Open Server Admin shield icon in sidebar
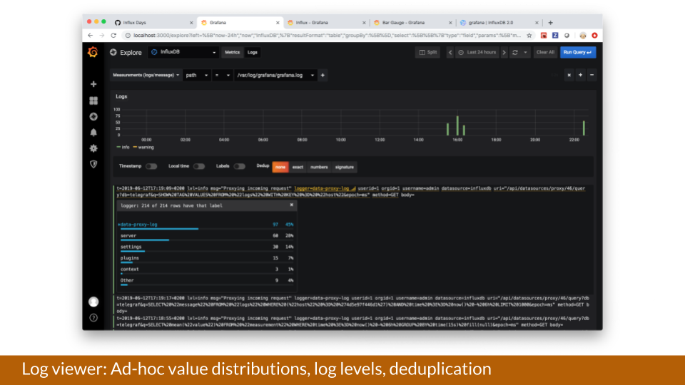 tap(93, 164)
